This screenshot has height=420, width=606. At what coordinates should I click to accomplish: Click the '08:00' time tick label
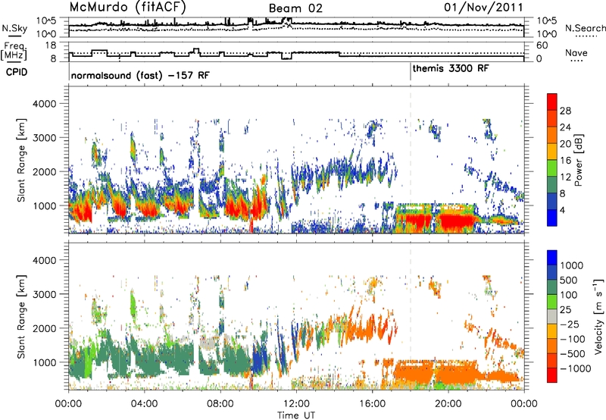pyautogui.click(x=220, y=403)
